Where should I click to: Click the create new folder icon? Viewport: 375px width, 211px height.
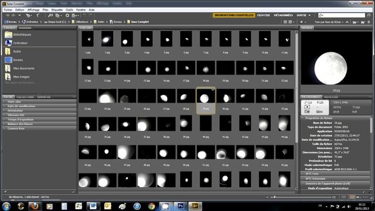pos(363,22)
